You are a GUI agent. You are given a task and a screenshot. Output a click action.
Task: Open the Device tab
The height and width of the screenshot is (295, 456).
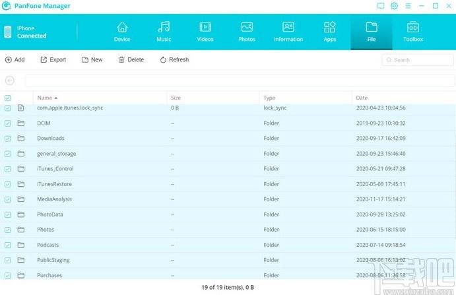tap(122, 32)
